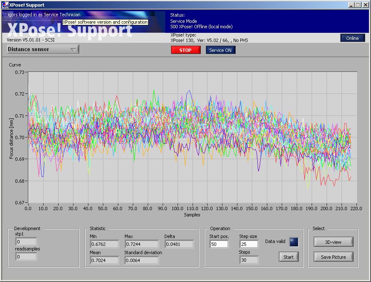Click the Step size input field

tap(249, 244)
